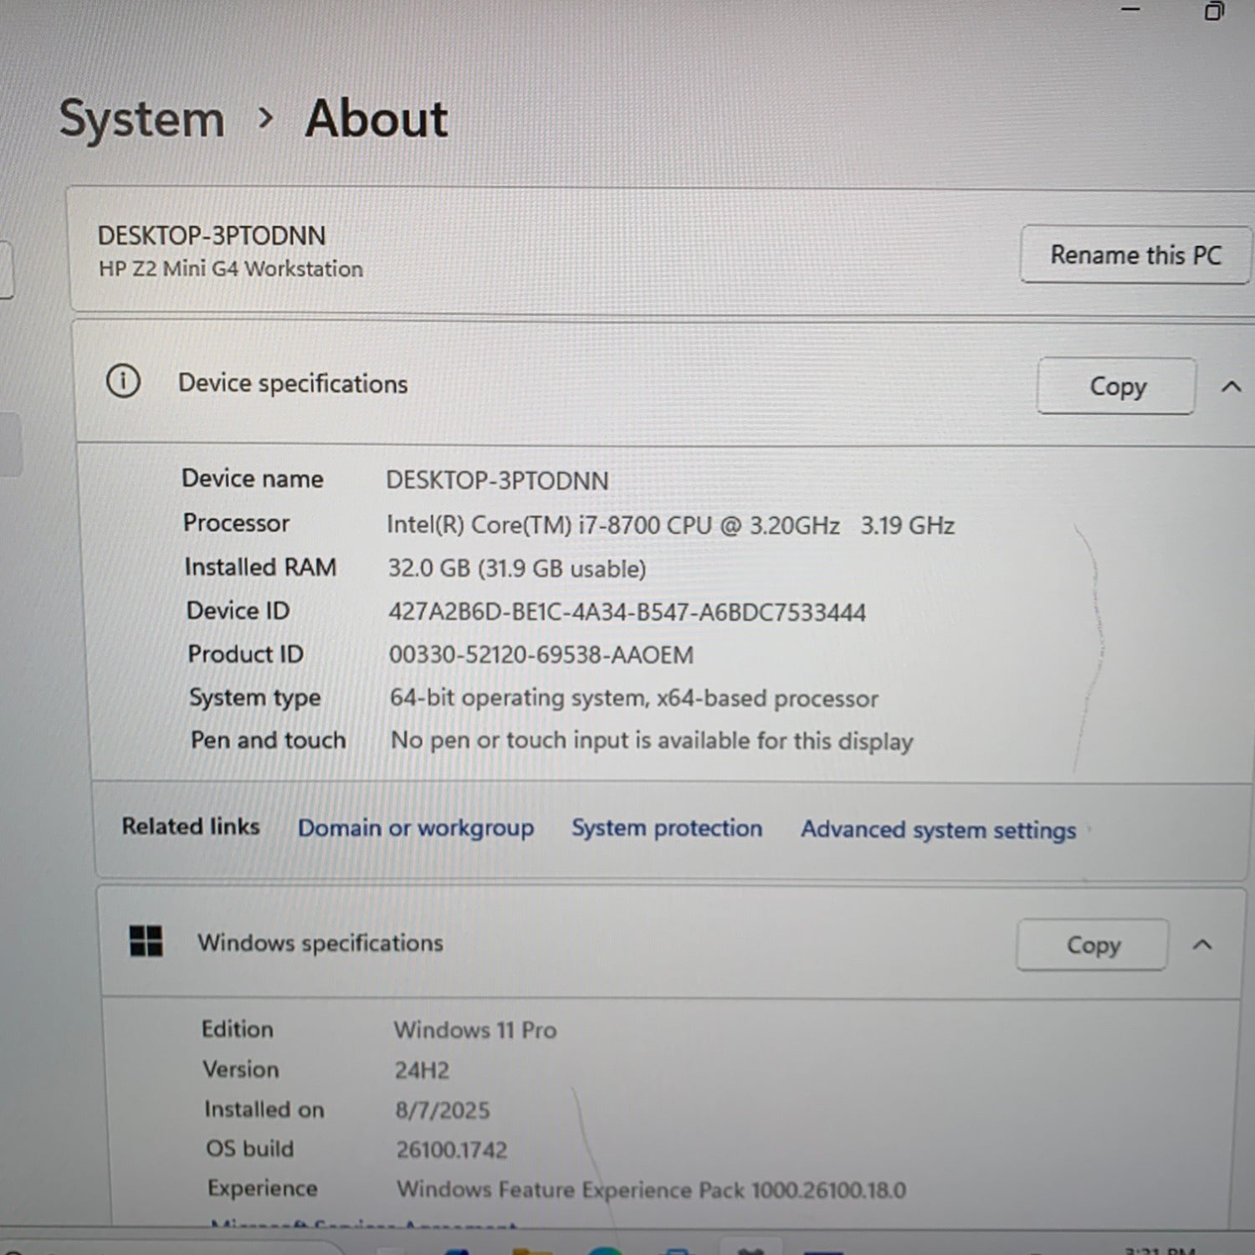
Task: Select the Installed on date 8/7/2025
Action: [x=443, y=1110]
